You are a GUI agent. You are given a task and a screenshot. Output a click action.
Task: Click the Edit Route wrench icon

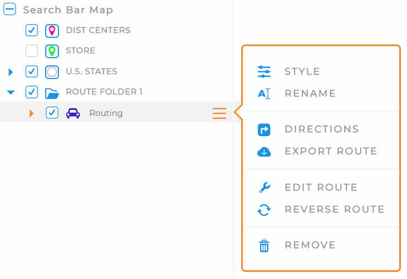pyautogui.click(x=265, y=187)
